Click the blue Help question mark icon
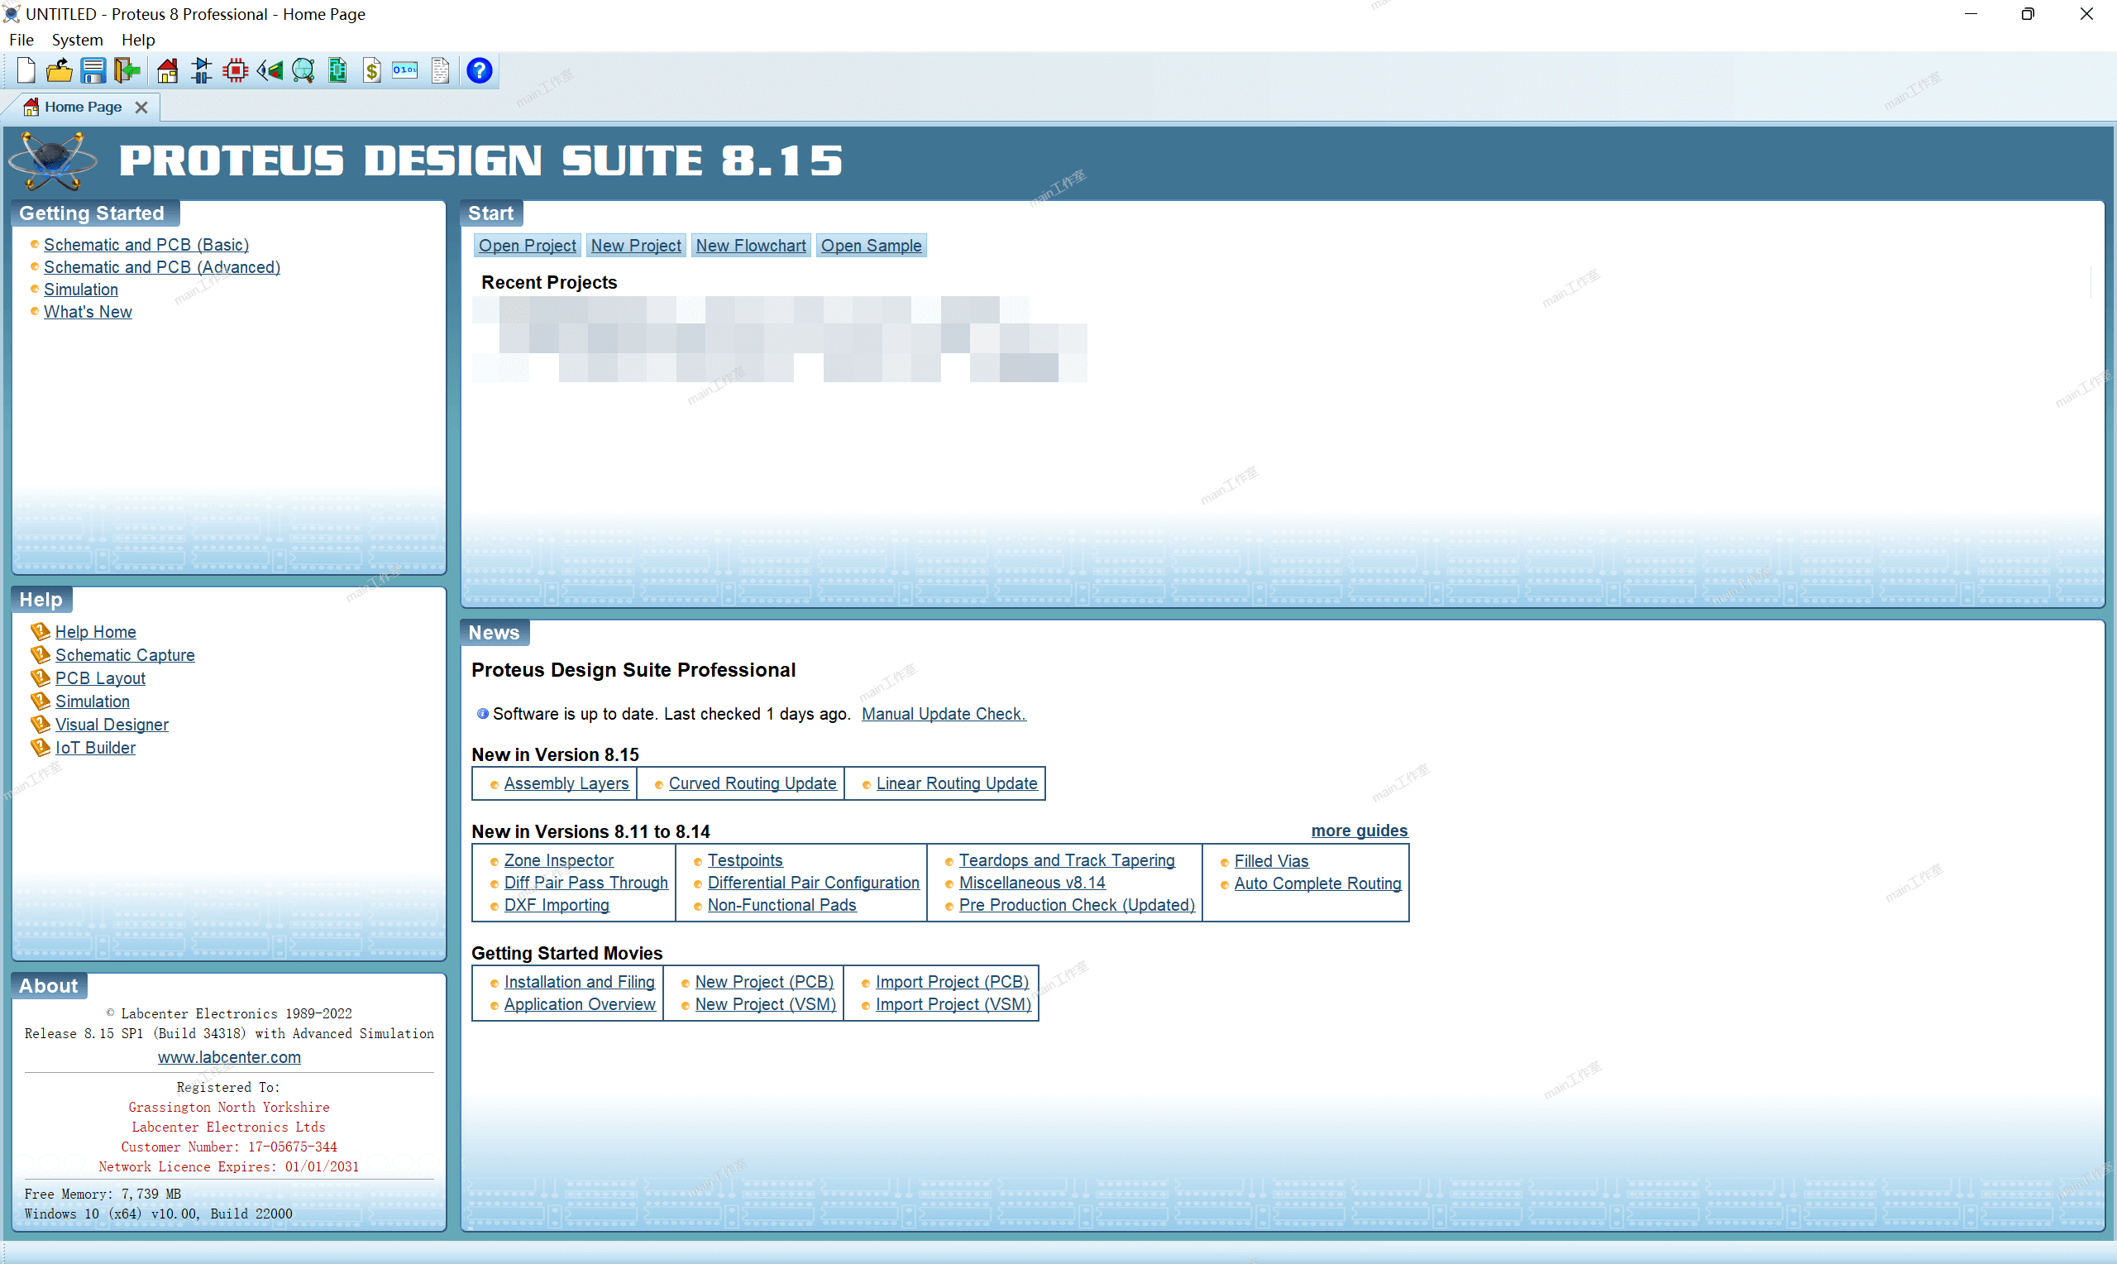The height and width of the screenshot is (1264, 2117). pyautogui.click(x=480, y=70)
